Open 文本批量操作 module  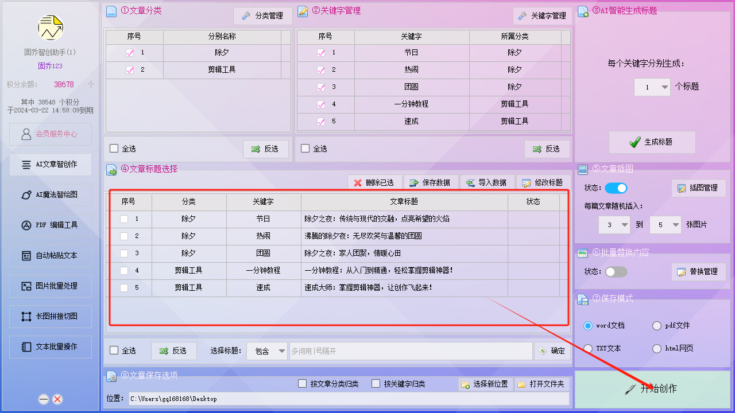[x=51, y=346]
